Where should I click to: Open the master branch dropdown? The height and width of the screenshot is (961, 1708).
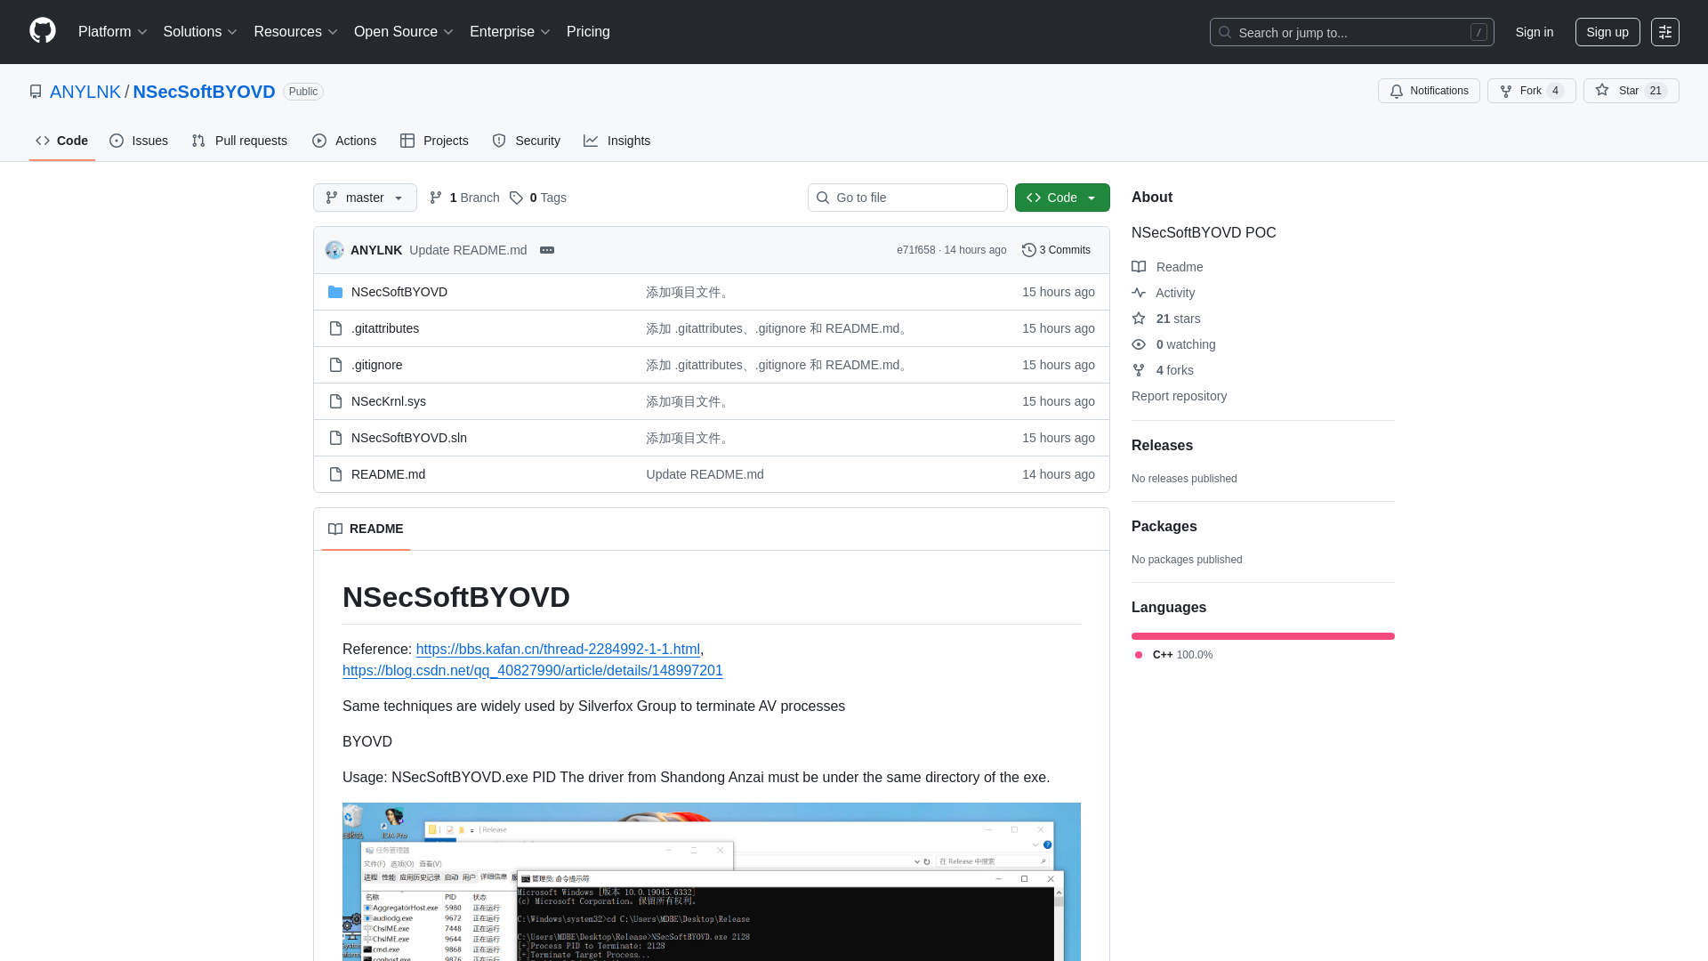pos(365,198)
